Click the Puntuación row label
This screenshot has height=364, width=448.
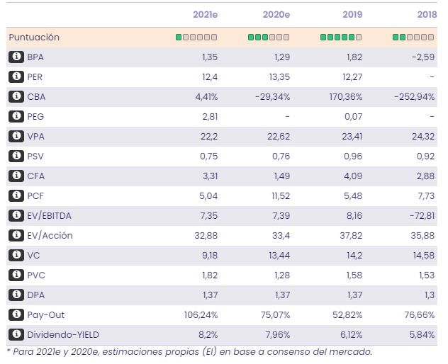click(x=34, y=37)
